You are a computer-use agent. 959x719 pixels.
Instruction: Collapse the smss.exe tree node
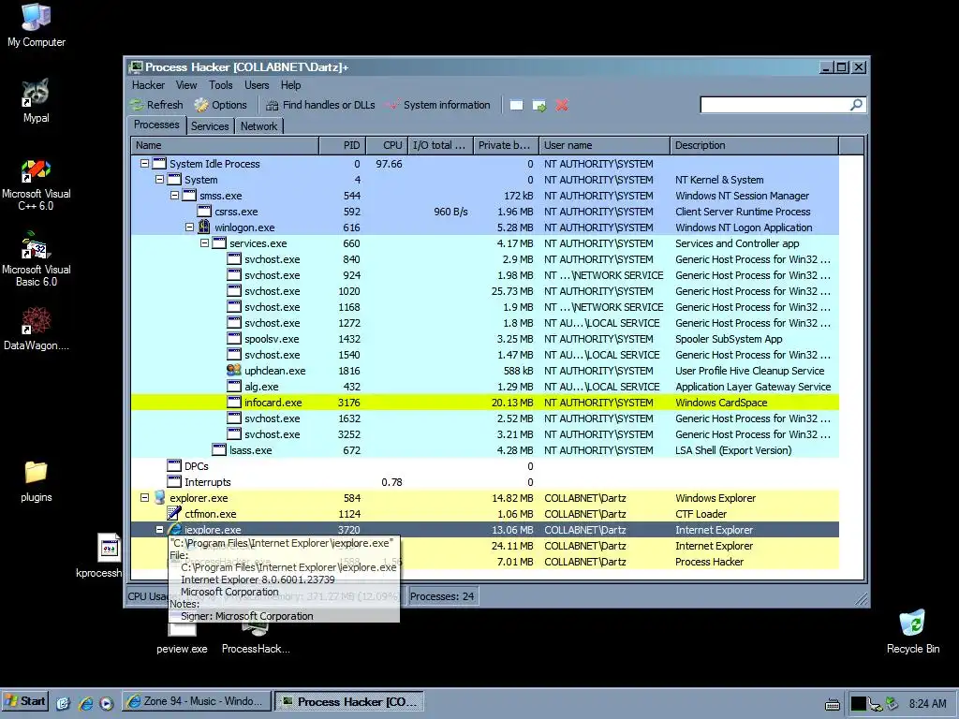tap(174, 195)
